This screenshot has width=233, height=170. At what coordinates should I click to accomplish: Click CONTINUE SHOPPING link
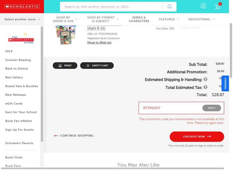tap(74, 136)
